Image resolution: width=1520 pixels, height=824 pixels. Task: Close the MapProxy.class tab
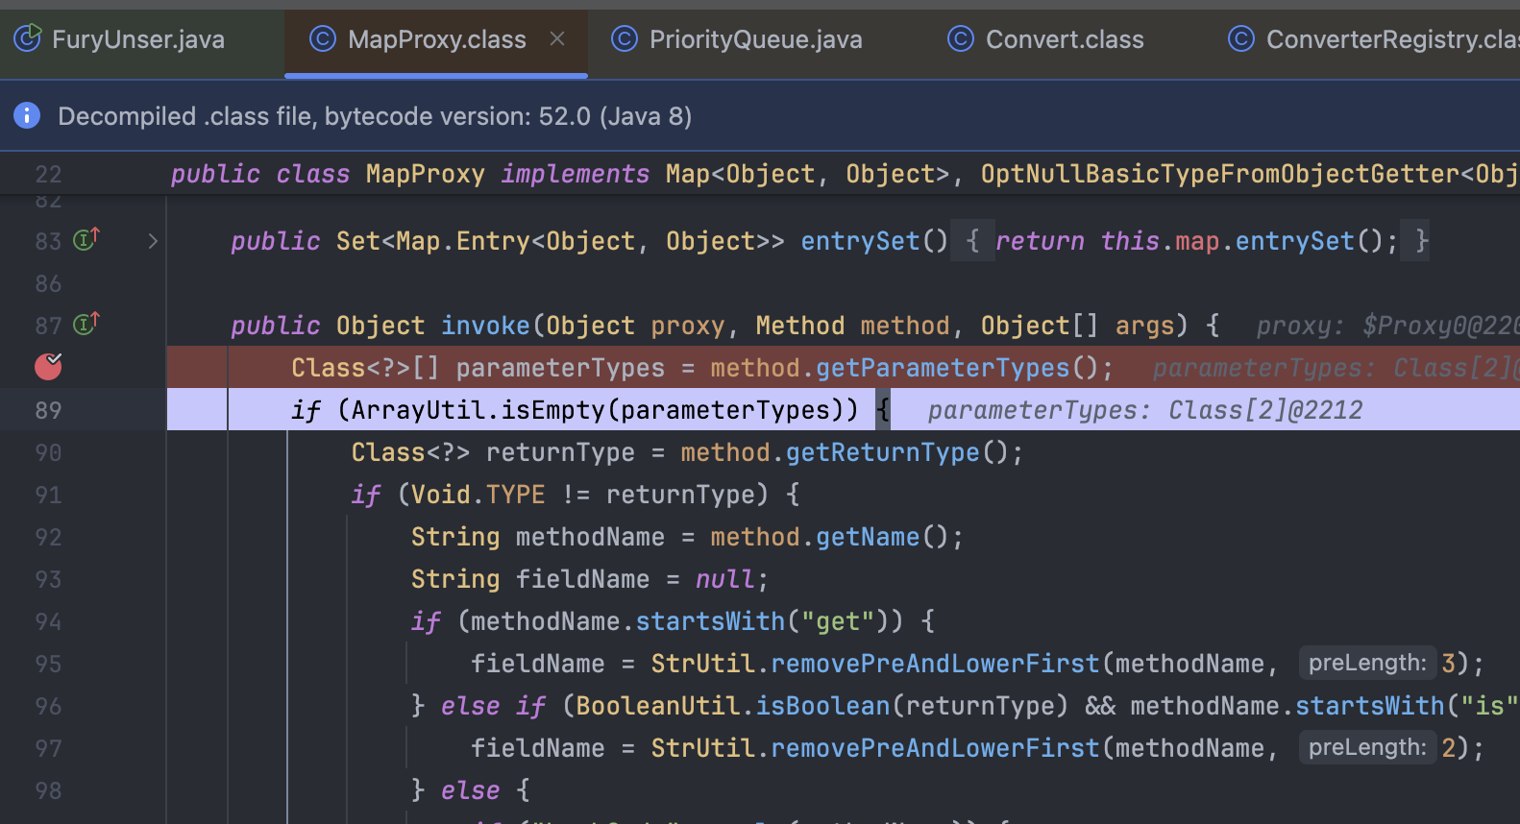pos(557,38)
